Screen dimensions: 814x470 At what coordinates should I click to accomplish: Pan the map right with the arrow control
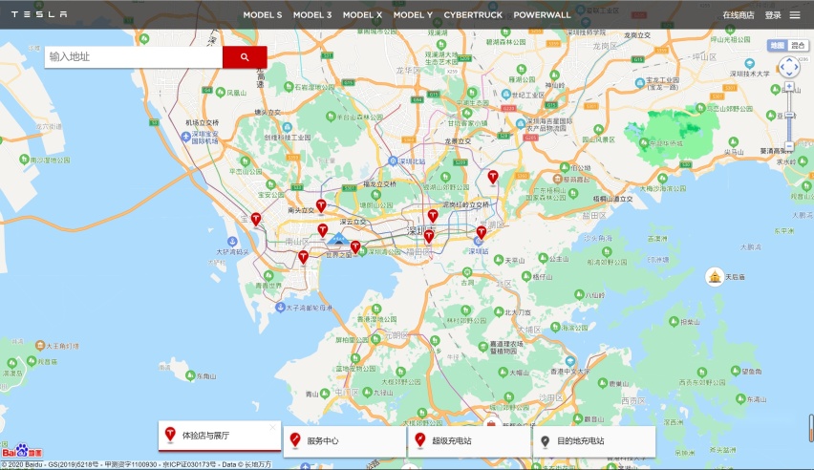coord(797,67)
